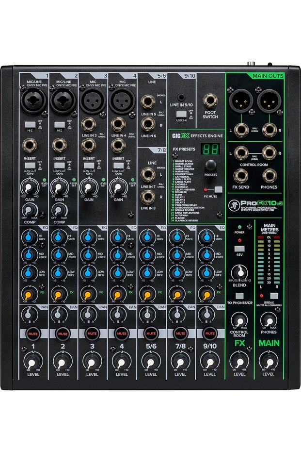Image resolution: width=301 pixels, height=452 pixels.
Task: Click the channel 7/8 LEVEL knob
Action: point(180,362)
